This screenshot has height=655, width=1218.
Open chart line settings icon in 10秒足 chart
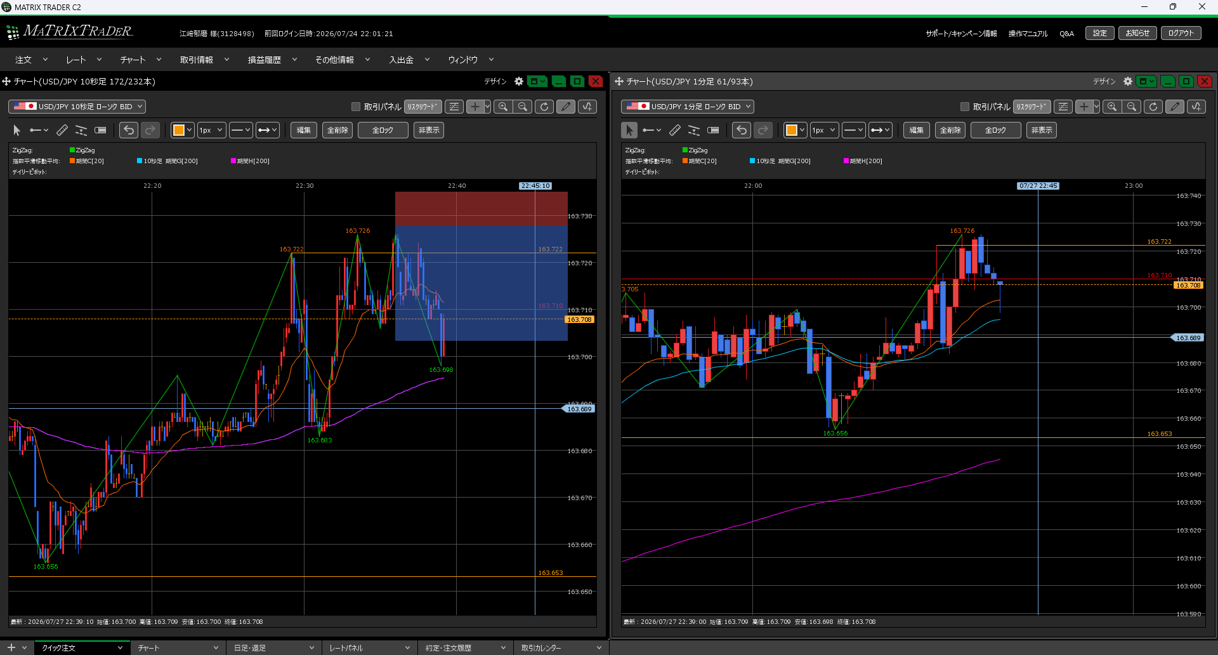(x=454, y=107)
